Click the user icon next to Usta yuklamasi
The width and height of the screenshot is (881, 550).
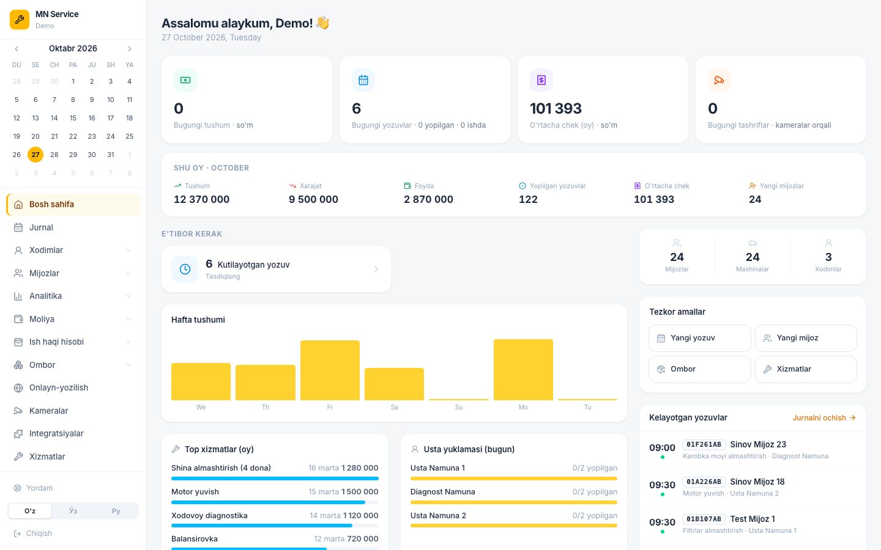tap(415, 449)
